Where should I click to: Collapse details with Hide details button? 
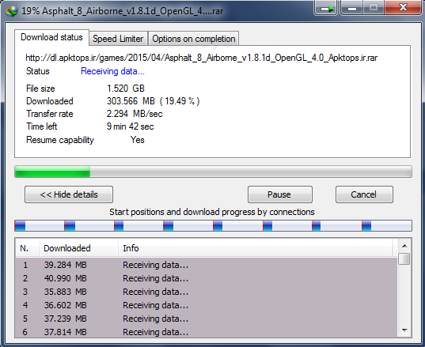(69, 194)
